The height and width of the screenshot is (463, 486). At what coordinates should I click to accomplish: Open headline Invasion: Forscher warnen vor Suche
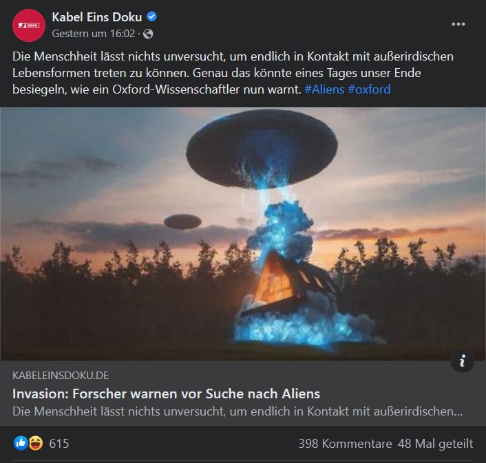click(x=166, y=394)
